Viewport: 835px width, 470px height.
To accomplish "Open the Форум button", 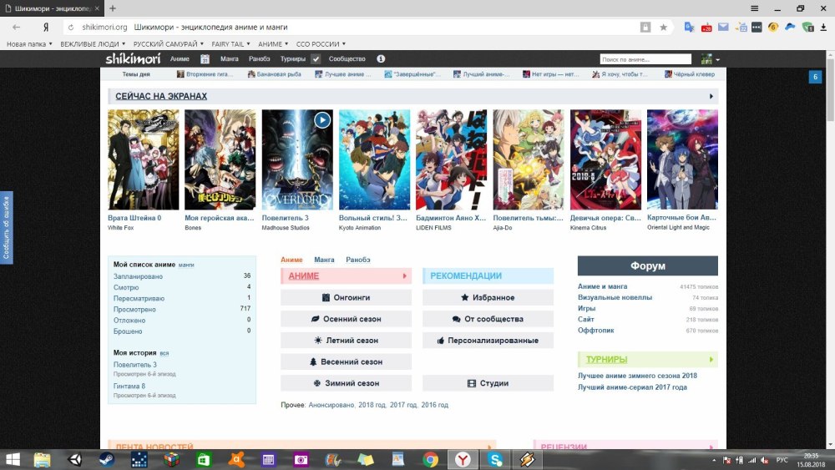I will point(648,265).
